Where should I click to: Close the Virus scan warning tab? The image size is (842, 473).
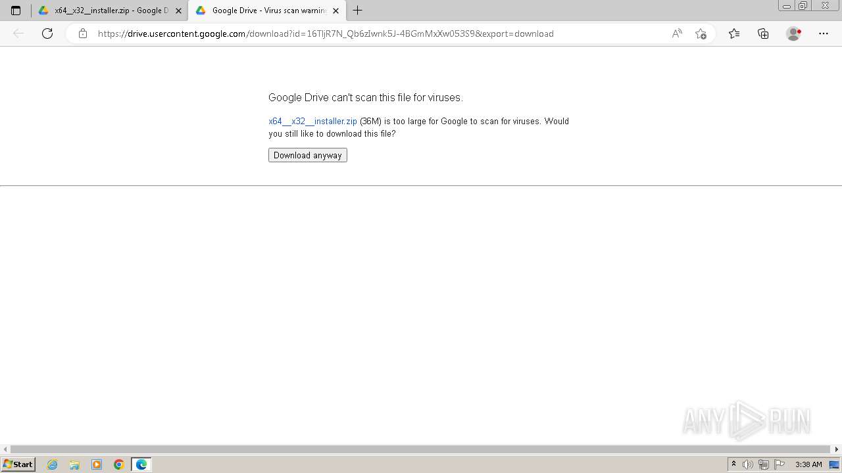click(335, 11)
